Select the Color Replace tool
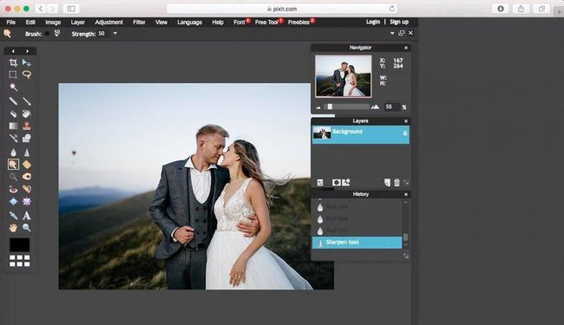 tap(13, 138)
